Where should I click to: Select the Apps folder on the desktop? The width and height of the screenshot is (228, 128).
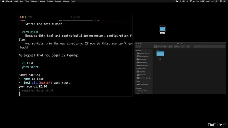click(162, 30)
